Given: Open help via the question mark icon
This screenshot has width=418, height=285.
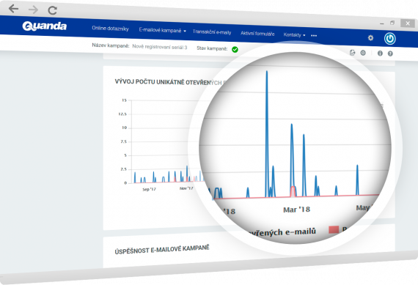Looking at the screenshot, I should coord(390,53).
